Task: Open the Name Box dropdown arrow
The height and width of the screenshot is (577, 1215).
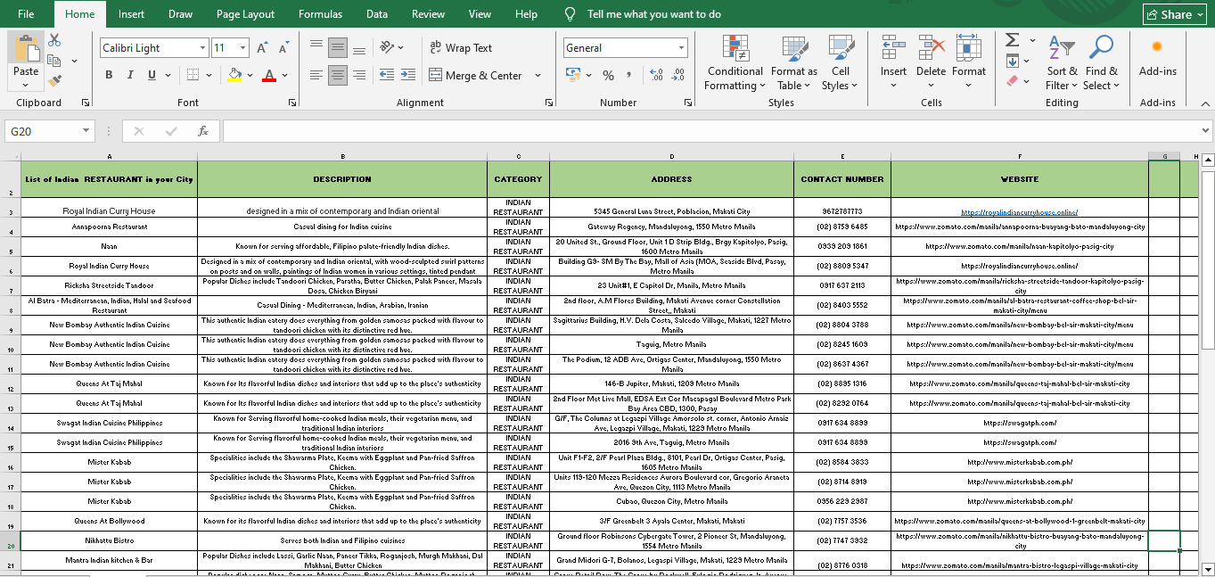Action: (x=86, y=131)
